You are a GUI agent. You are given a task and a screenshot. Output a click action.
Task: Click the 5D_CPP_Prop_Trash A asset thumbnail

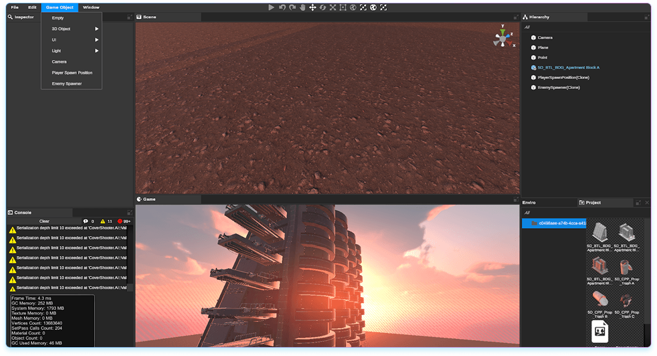pyautogui.click(x=627, y=268)
